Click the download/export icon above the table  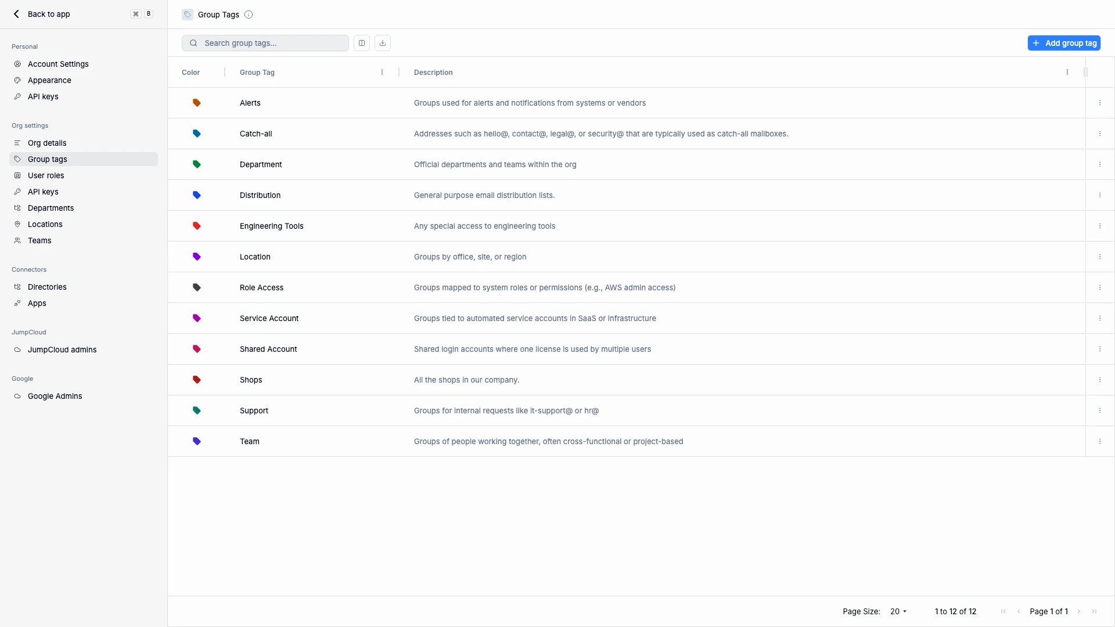382,42
